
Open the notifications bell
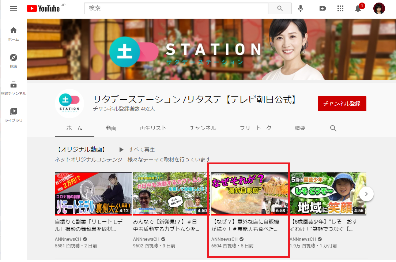click(359, 8)
